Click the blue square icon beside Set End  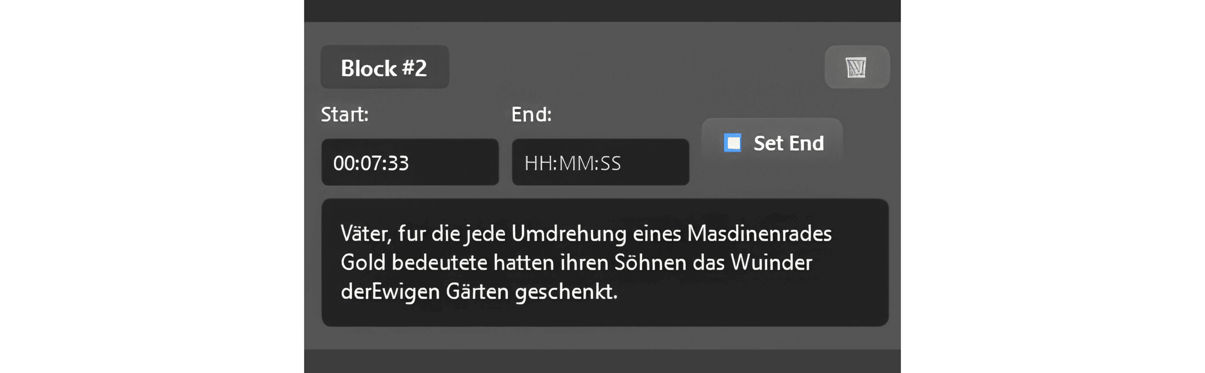click(x=733, y=143)
